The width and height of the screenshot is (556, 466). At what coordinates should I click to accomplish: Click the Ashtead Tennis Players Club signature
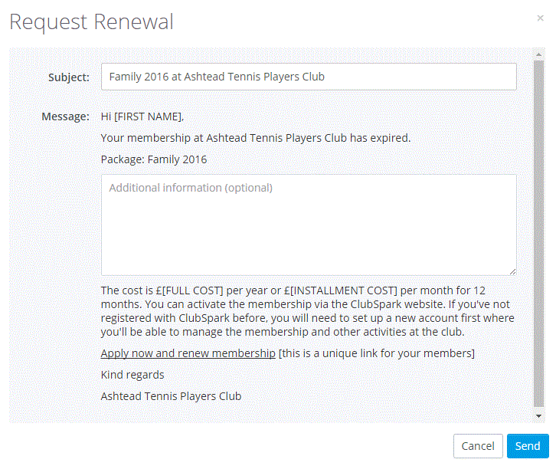171,396
